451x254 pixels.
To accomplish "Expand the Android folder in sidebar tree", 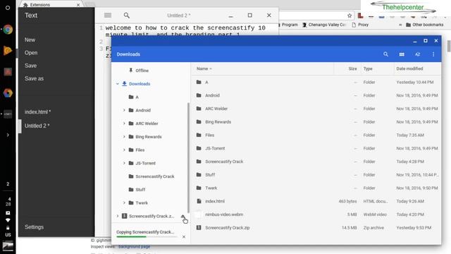I will tap(124, 110).
